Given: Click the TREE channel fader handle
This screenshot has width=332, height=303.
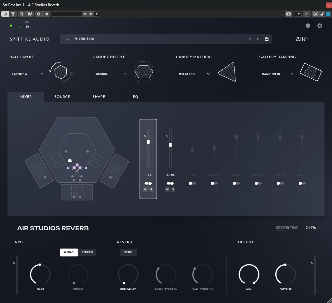Looking at the screenshot, I should (149, 142).
